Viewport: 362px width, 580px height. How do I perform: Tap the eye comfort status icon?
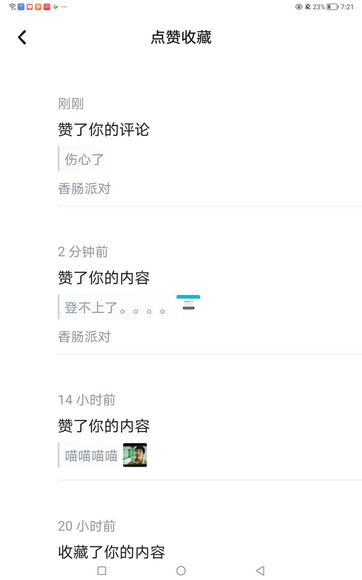(299, 7)
